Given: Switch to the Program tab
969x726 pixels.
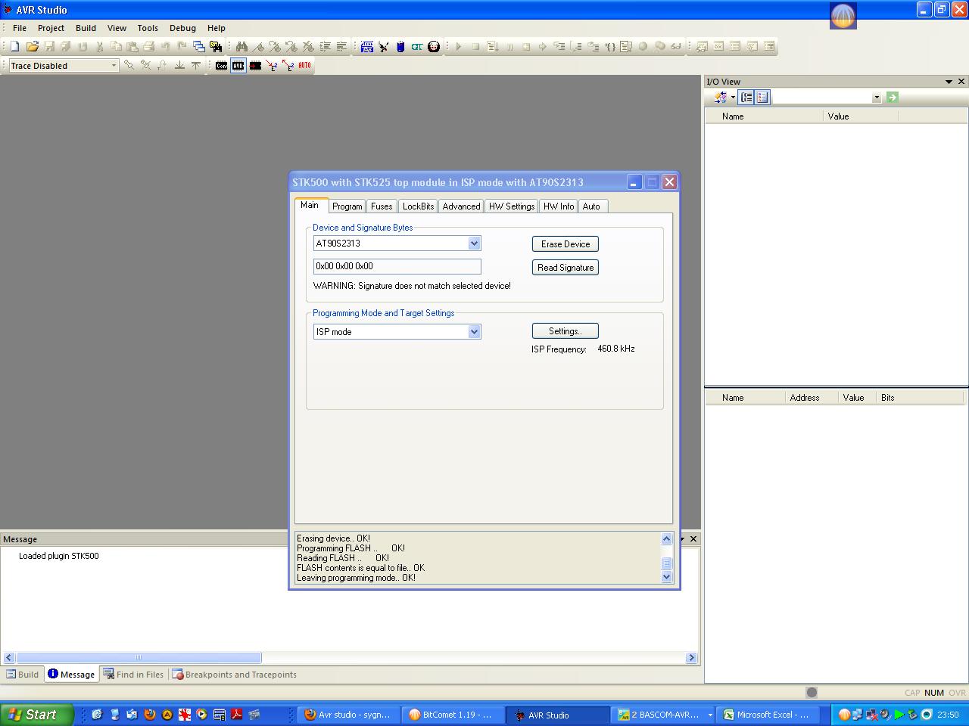Looking at the screenshot, I should point(347,206).
